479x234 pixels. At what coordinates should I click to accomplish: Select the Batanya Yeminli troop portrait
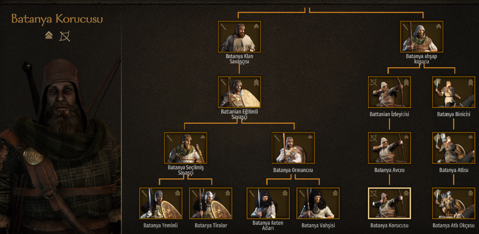[x=161, y=203]
